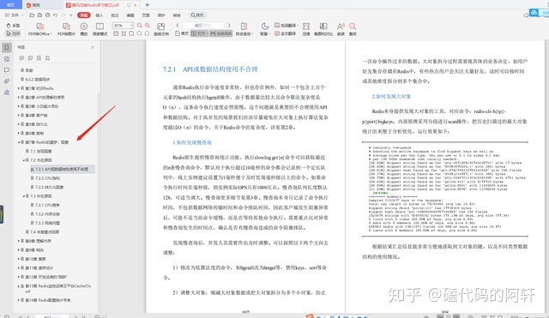549x318 pixels.
Task: Toggle 单页 single page view
Action: coord(182,33)
